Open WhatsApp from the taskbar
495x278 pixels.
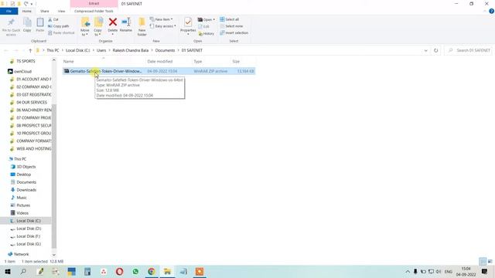(x=135, y=271)
